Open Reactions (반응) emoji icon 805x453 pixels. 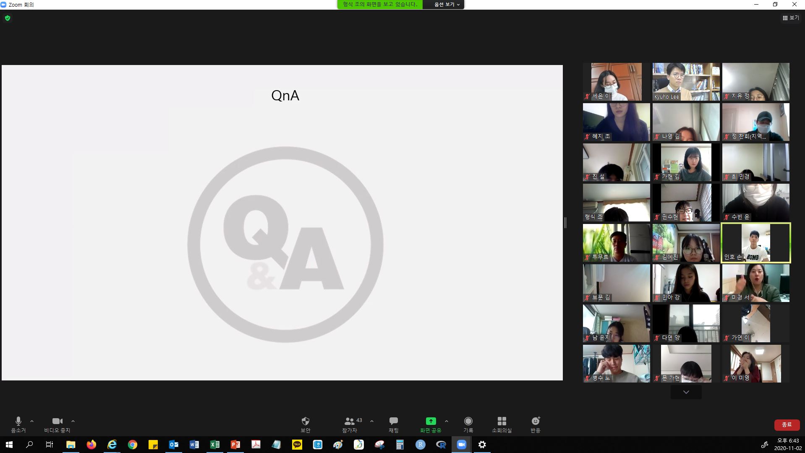(535, 421)
